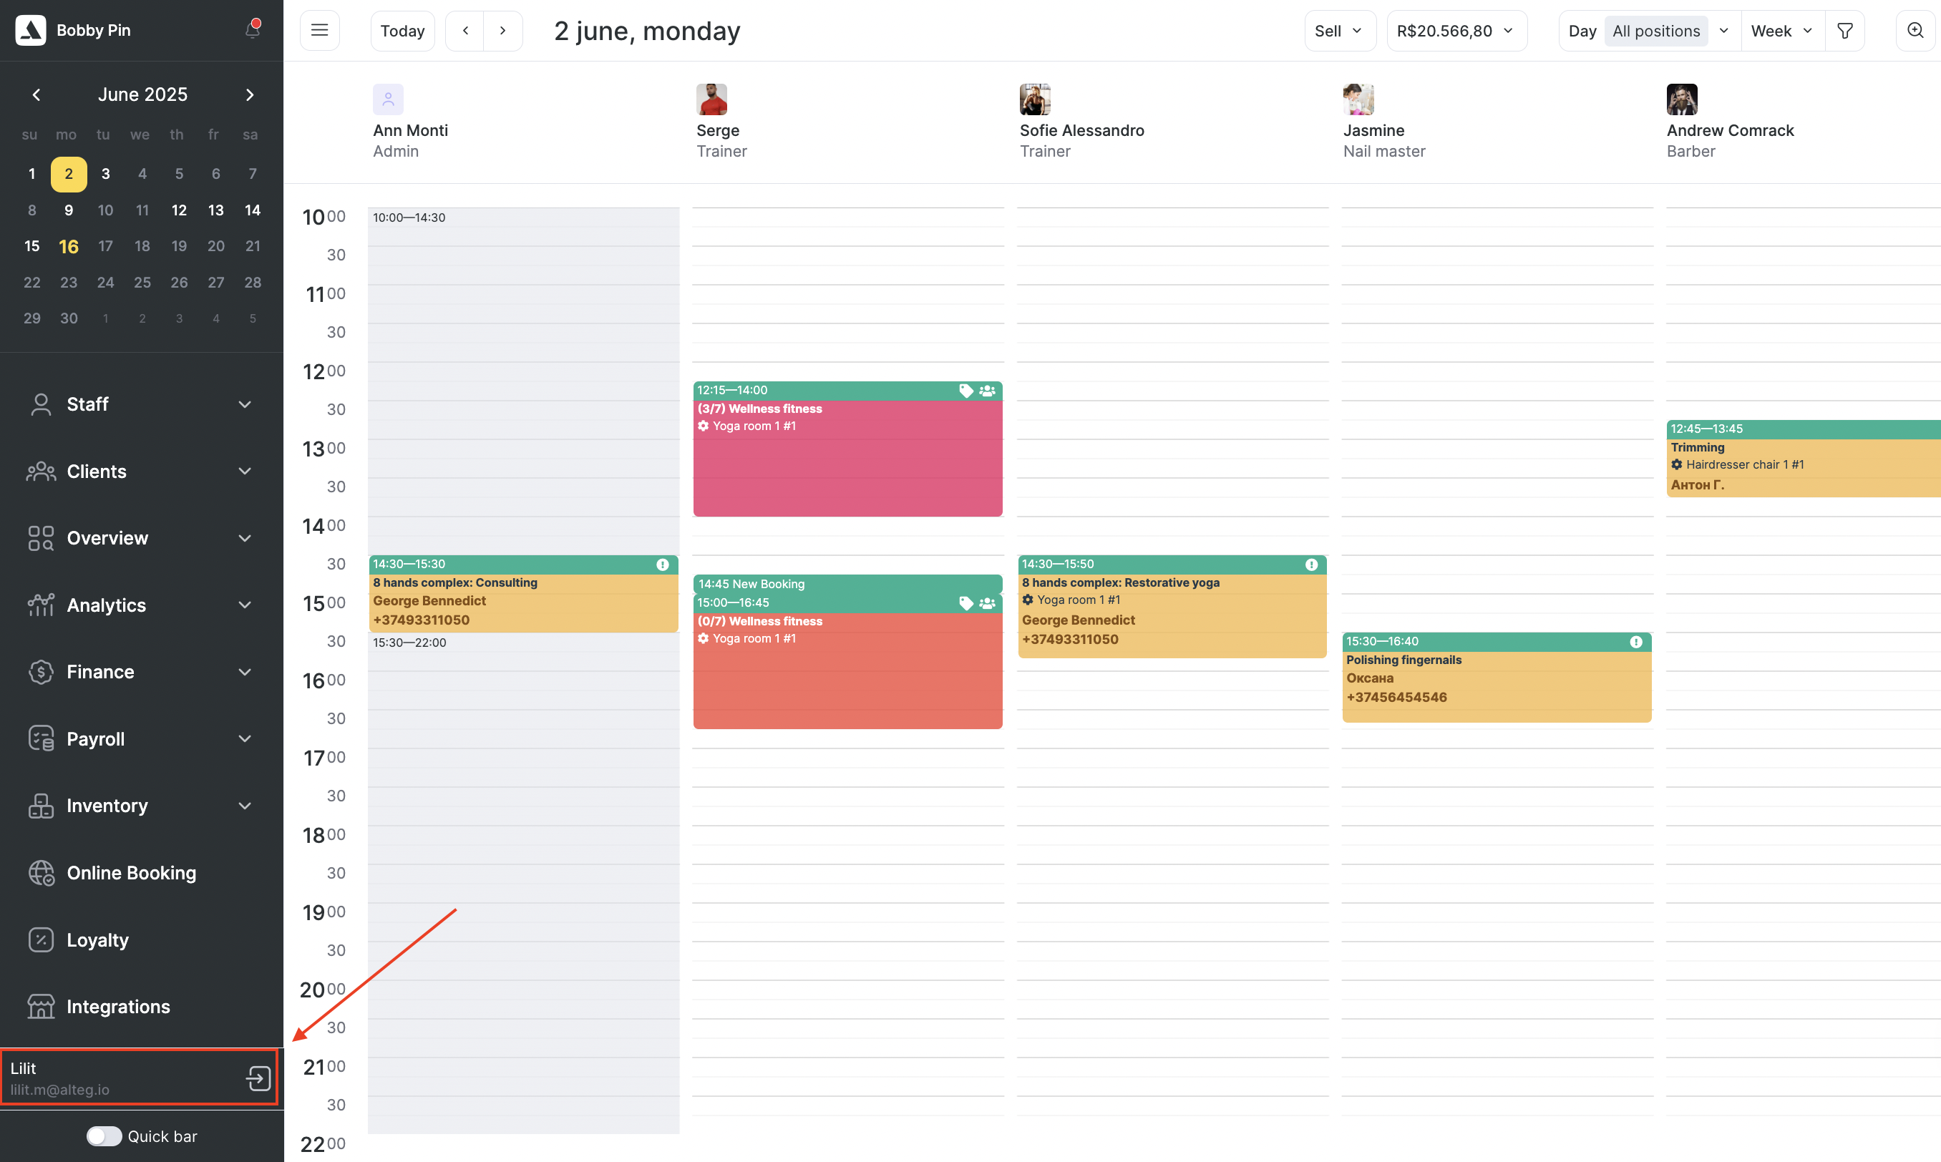1941x1162 pixels.
Task: Click the Overview grid icon
Action: click(x=41, y=538)
